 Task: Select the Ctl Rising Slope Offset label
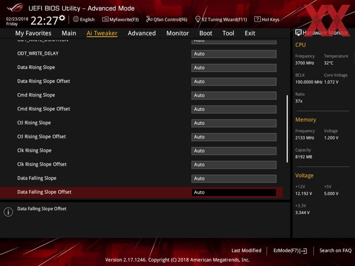coord(42,136)
